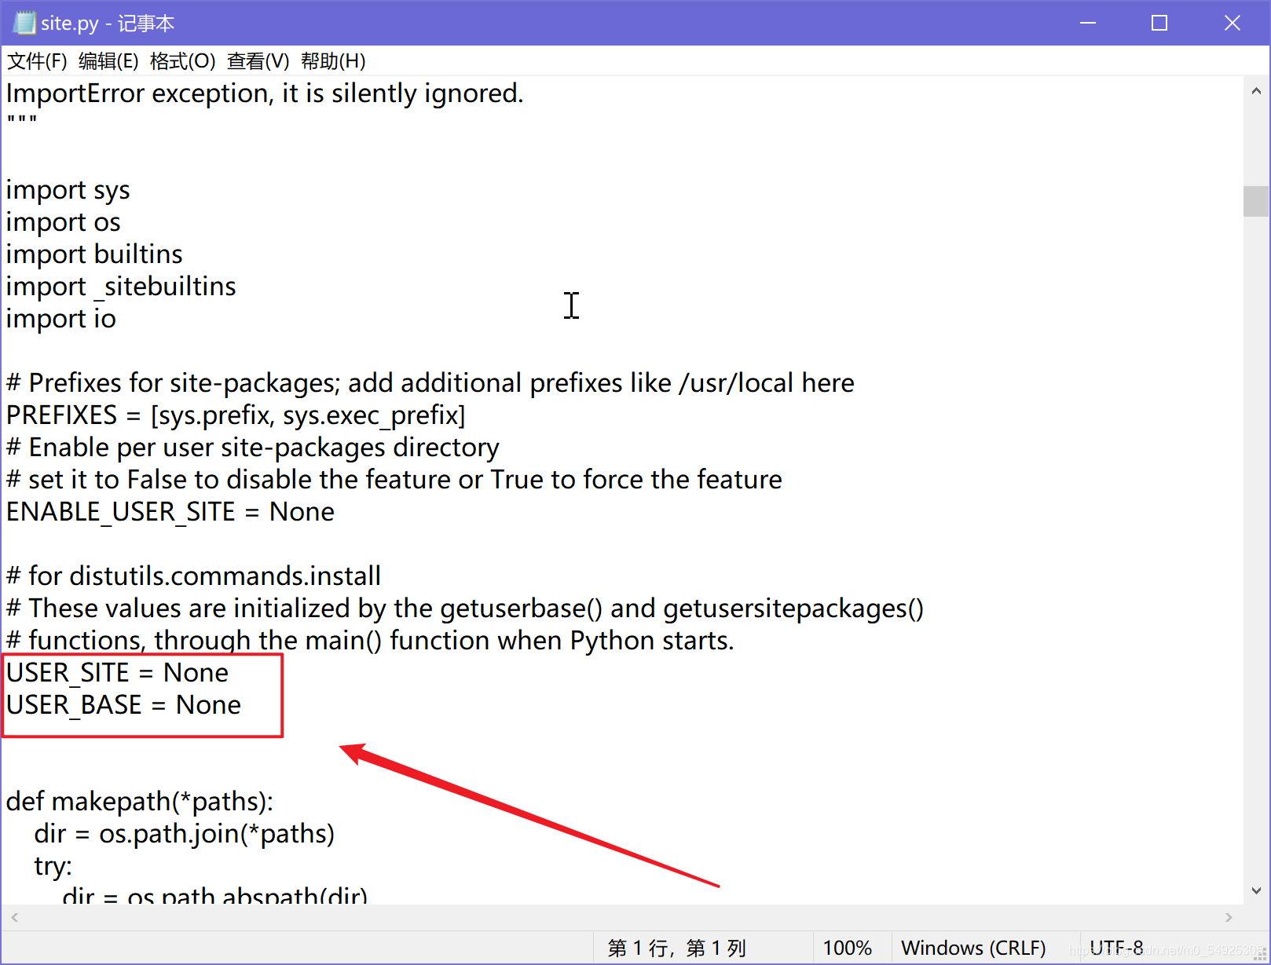Image resolution: width=1271 pixels, height=965 pixels.
Task: Click the vertical scrollbar up arrow
Action: click(x=1255, y=90)
